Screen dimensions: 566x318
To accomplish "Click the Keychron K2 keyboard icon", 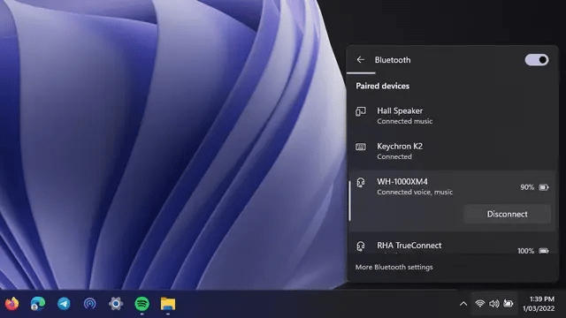I will [x=361, y=147].
